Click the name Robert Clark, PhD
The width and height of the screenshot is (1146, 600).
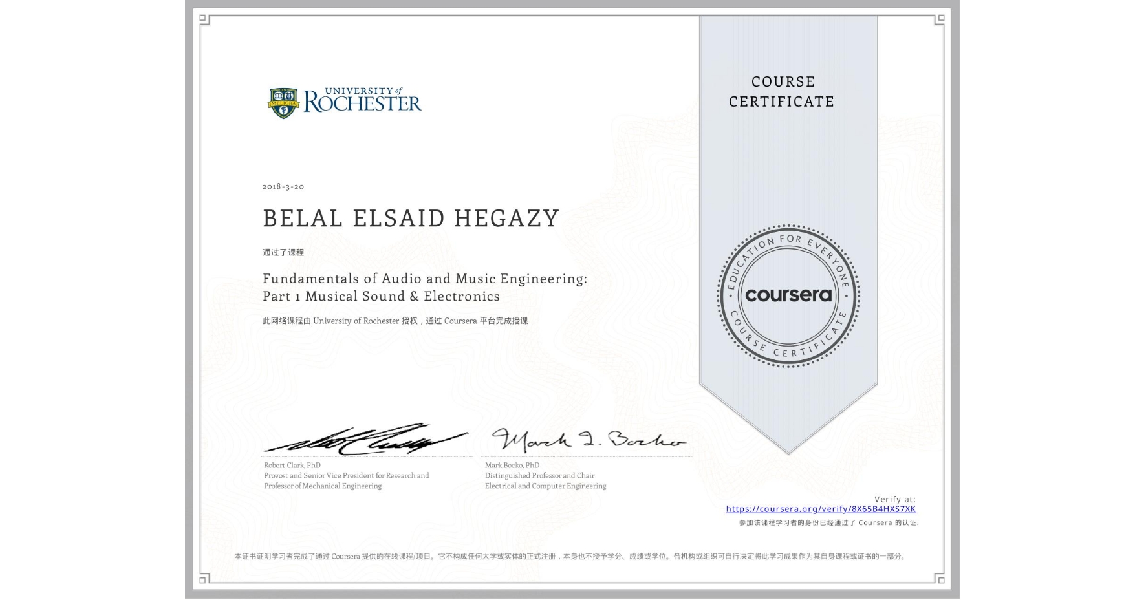click(x=292, y=465)
